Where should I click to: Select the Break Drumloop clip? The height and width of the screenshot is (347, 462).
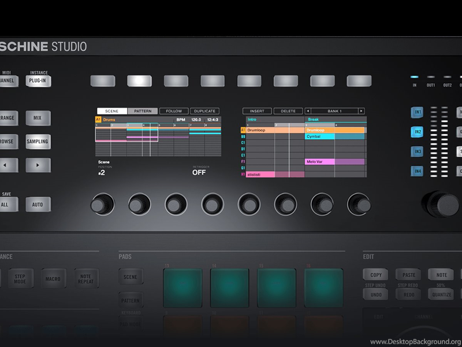[x=335, y=130]
